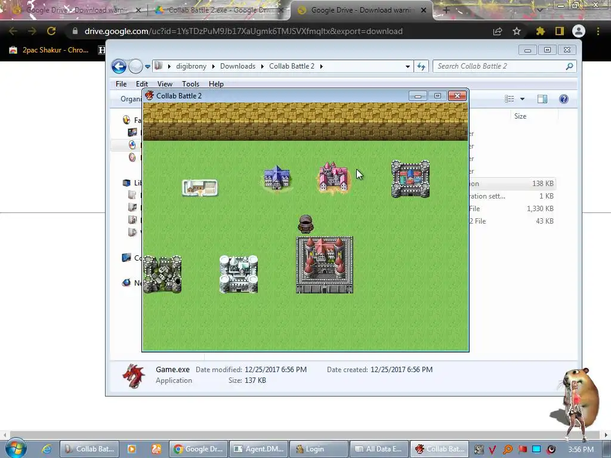Viewport: 611px width, 458px height.
Task: Open the Windows Start orb
Action: click(16, 448)
